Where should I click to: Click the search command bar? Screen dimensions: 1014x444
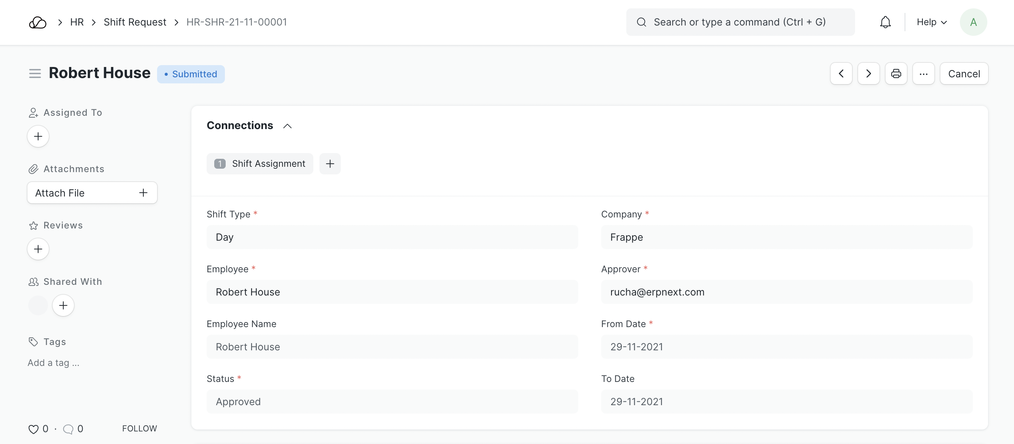[740, 22]
